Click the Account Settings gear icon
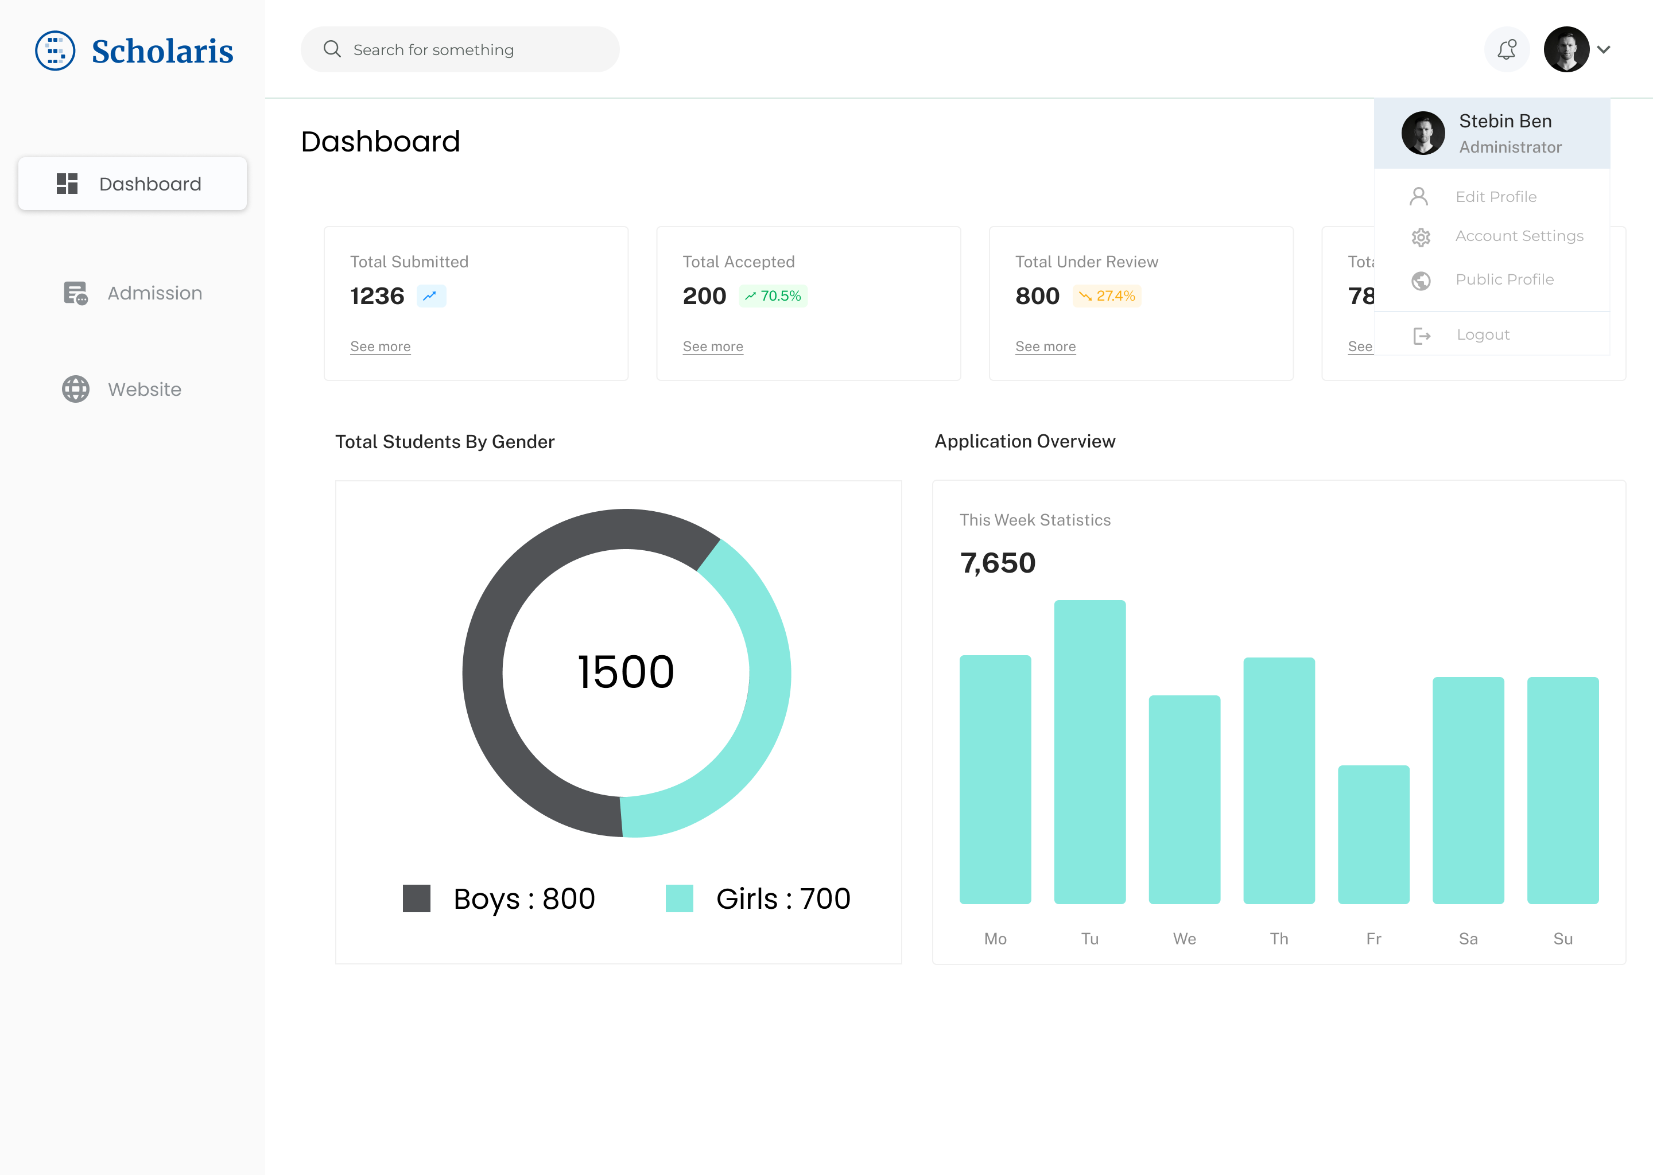The height and width of the screenshot is (1175, 1653). click(1421, 238)
